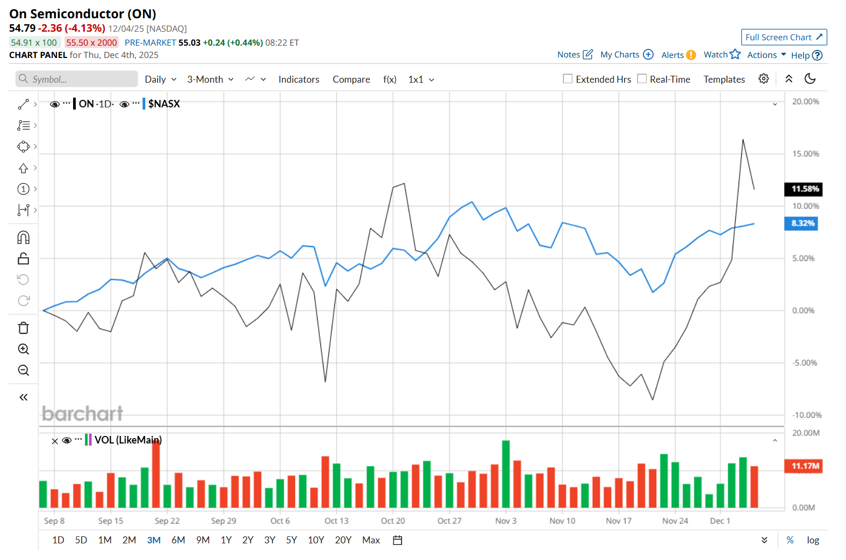Open the Alerts link
The image size is (846, 560).
tap(672, 55)
